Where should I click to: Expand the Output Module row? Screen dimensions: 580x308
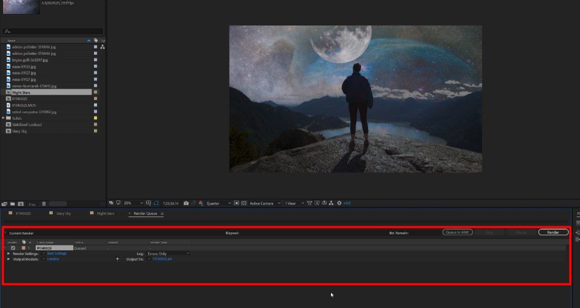(x=9, y=259)
